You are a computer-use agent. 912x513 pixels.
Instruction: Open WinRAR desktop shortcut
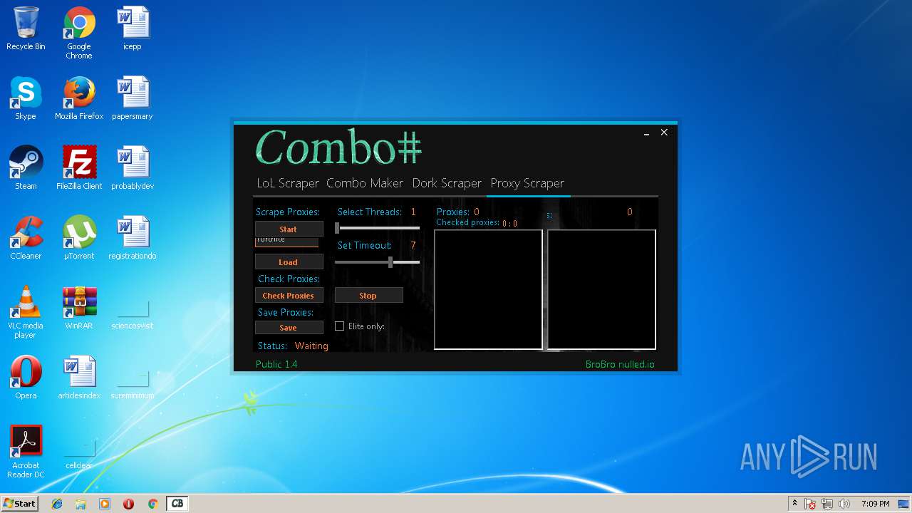click(79, 308)
